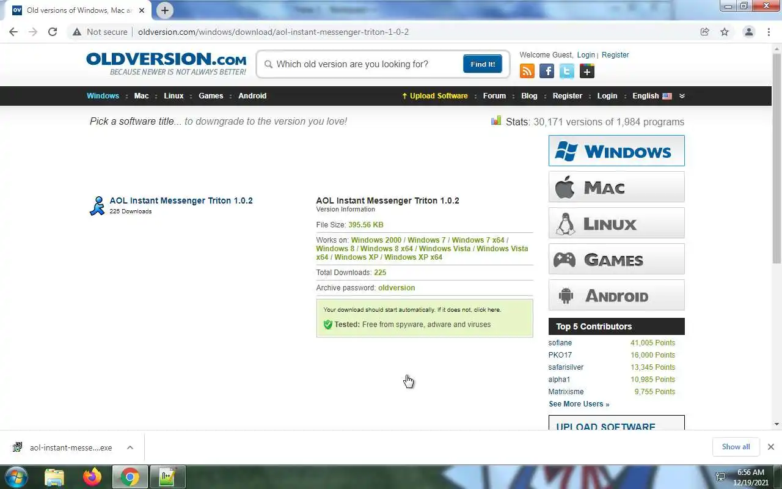
Task: Select the Windows nav menu item
Action: (x=103, y=96)
